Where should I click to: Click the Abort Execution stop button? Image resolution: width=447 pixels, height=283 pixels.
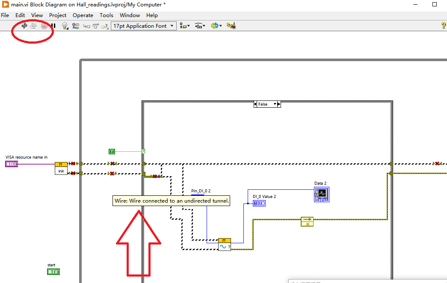[44, 26]
